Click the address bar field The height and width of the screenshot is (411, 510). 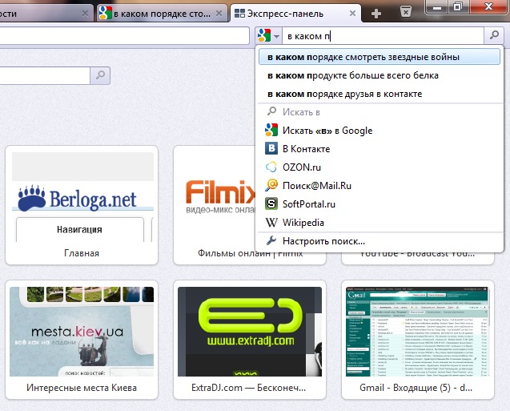point(125,36)
